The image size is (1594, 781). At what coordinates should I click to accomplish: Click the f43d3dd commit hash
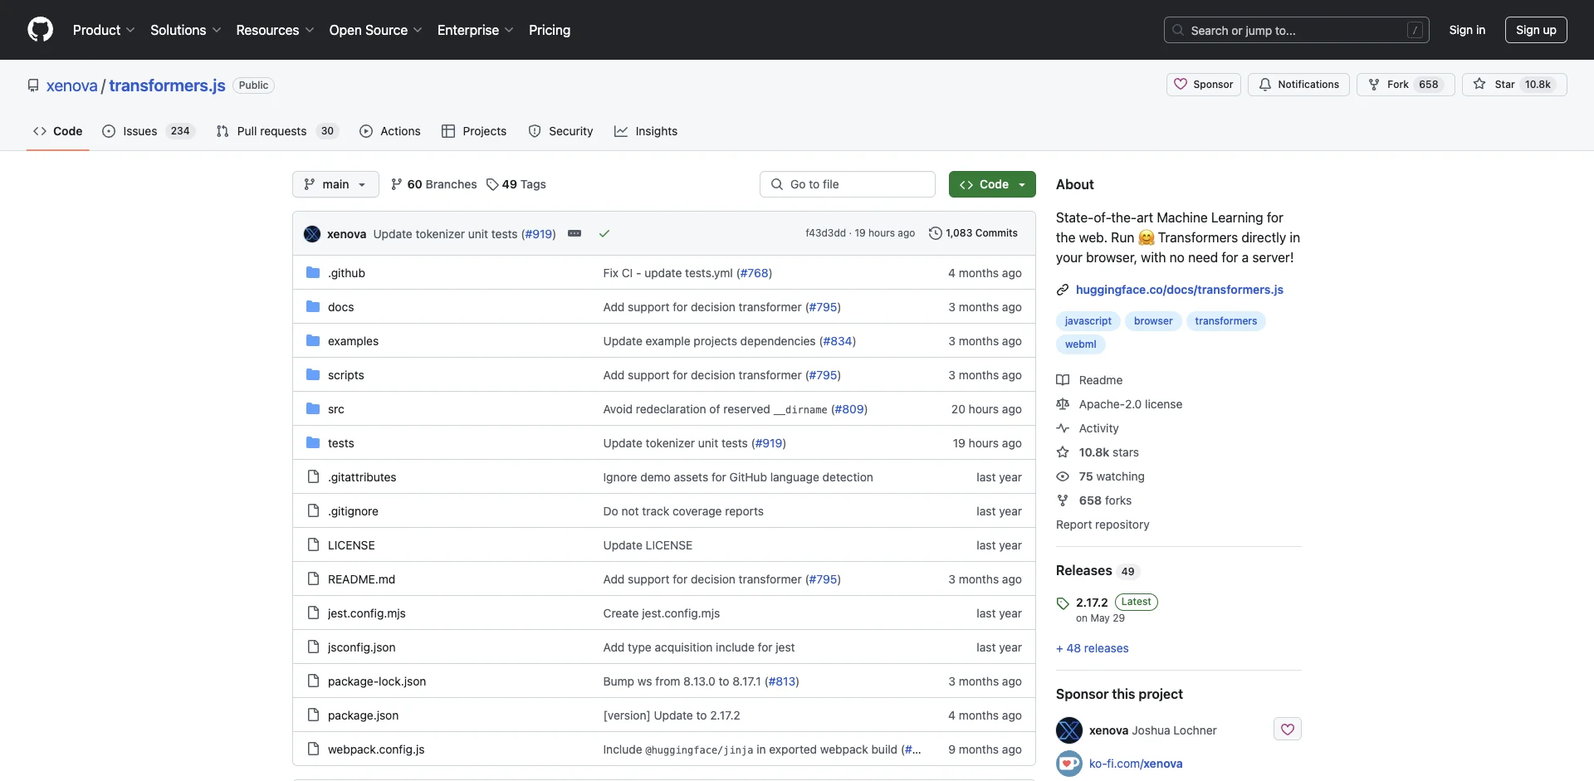(x=825, y=233)
